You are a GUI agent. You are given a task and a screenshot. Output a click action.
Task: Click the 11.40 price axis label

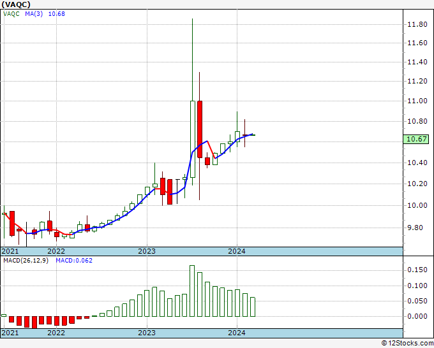[x=417, y=62]
